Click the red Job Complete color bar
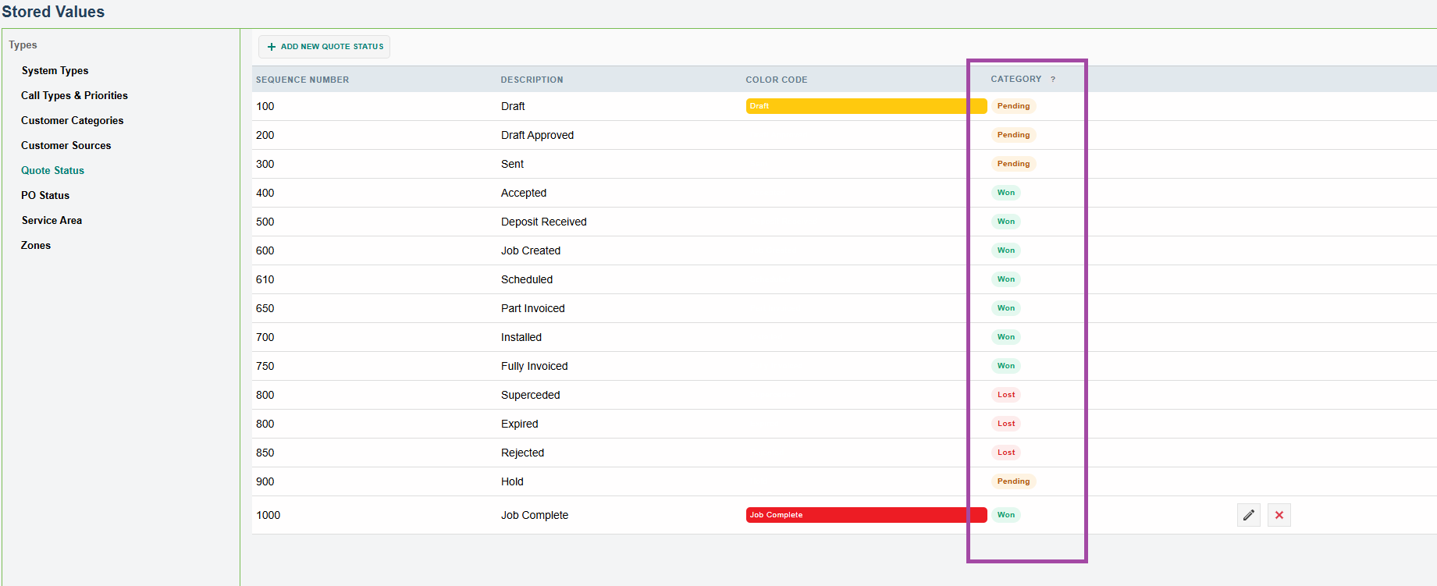 pyautogui.click(x=866, y=515)
